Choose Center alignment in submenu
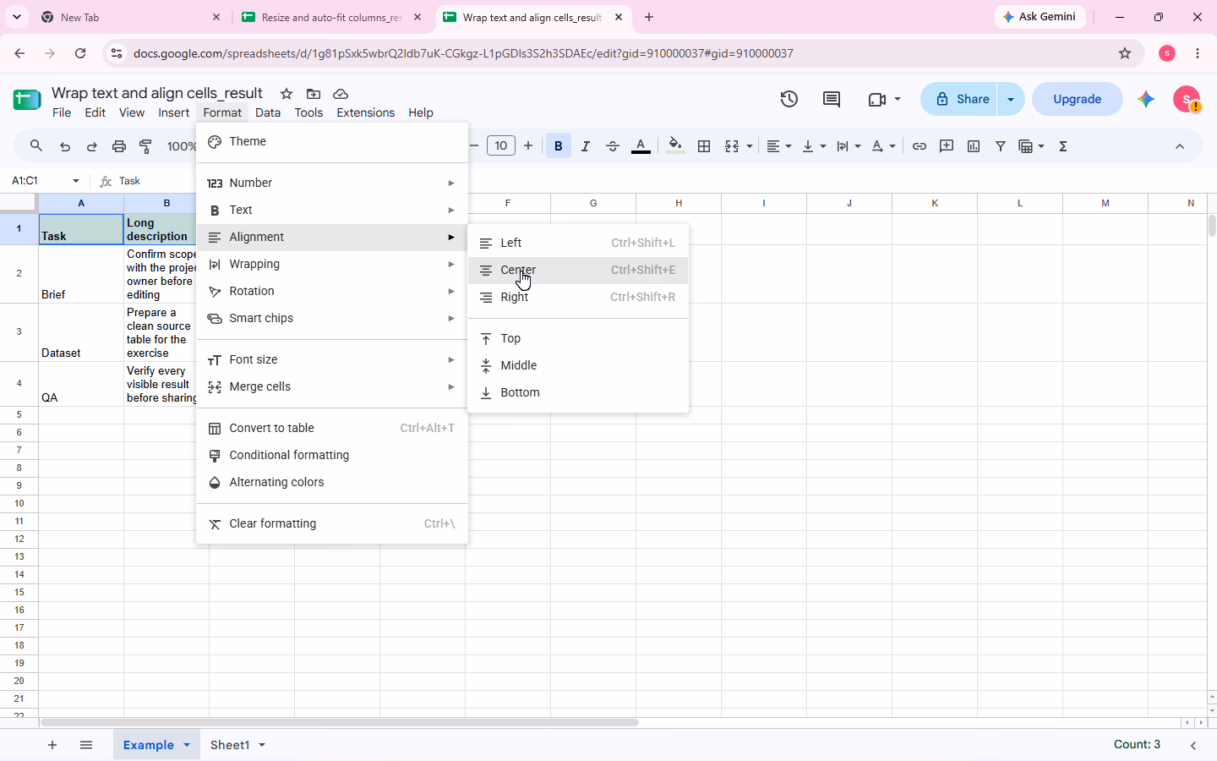1217x761 pixels. [578, 270]
